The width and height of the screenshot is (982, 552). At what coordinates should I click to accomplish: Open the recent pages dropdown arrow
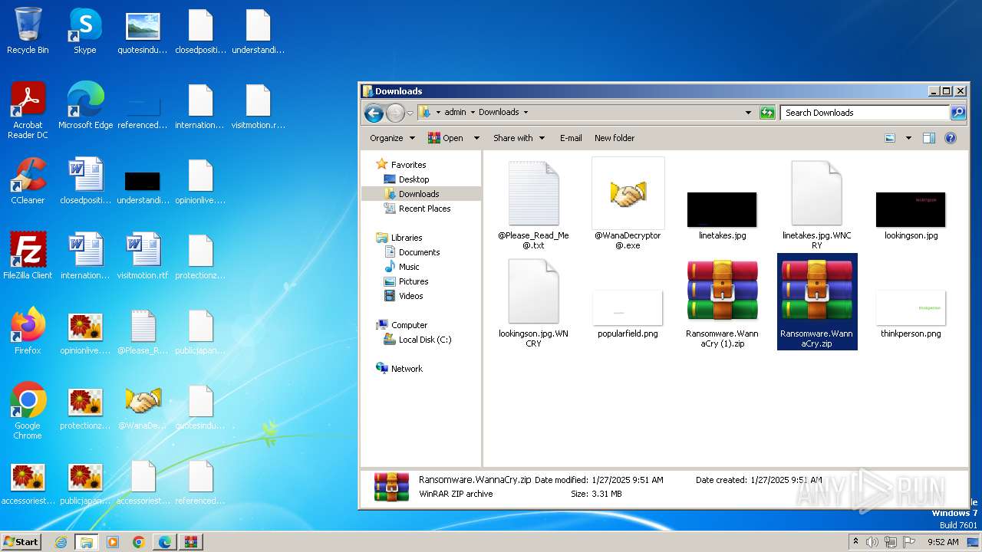click(410, 113)
